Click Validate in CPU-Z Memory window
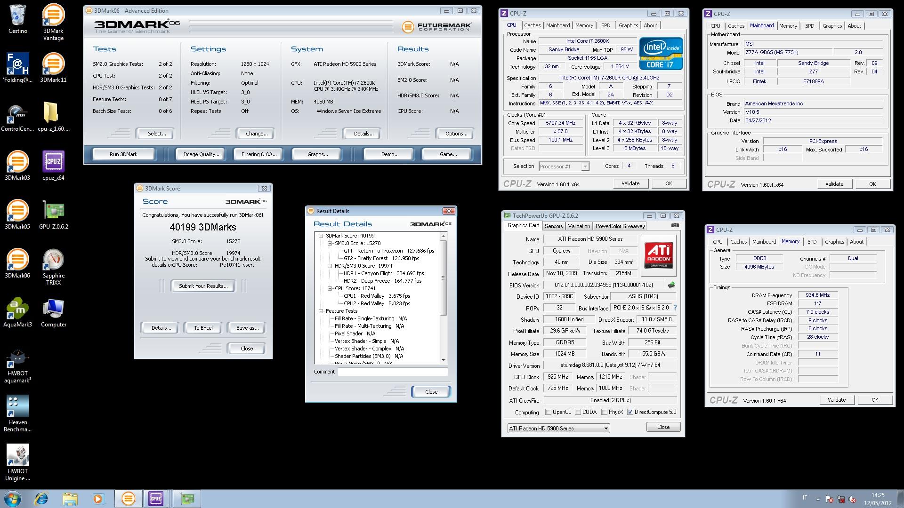 click(x=836, y=400)
